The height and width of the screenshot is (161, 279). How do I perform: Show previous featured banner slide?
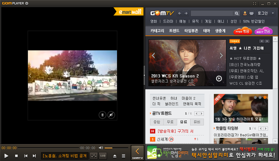tap(154, 56)
